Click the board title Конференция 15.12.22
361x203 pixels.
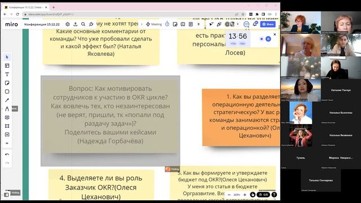coord(42,24)
